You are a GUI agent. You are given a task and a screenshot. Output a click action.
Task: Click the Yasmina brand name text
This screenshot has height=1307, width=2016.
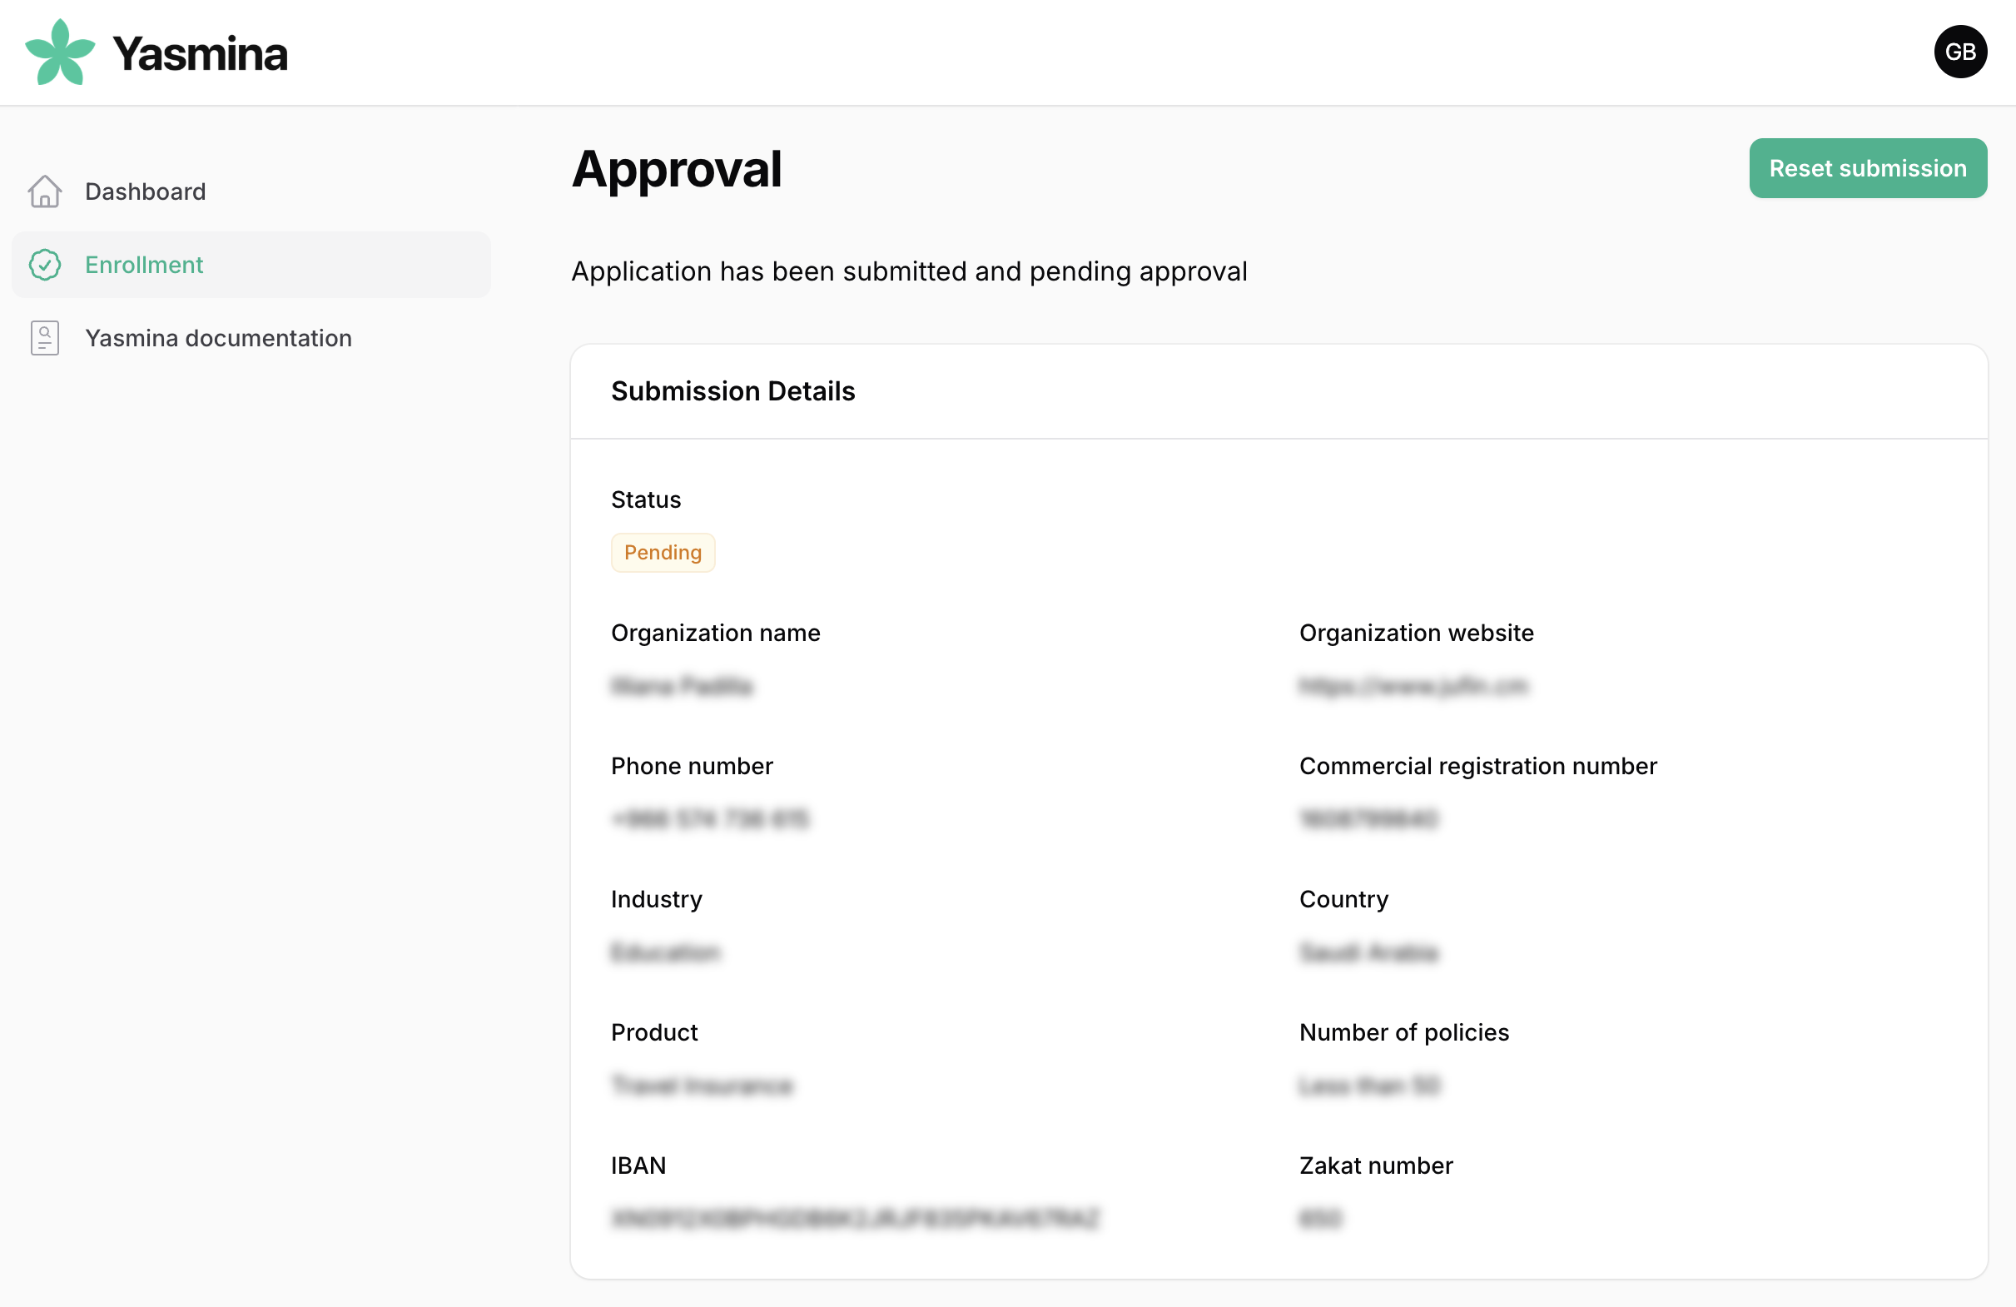pyautogui.click(x=200, y=54)
